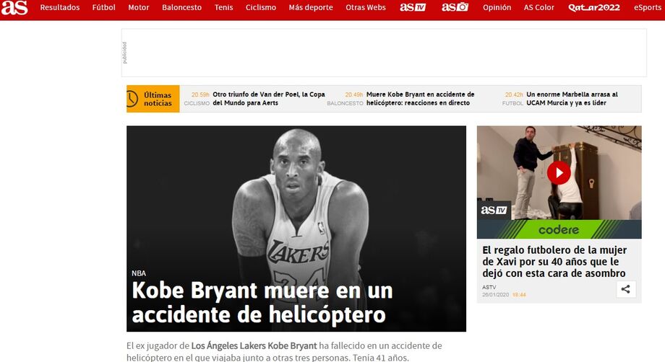Open the AS TV icon in navigation
The height and width of the screenshot is (362, 665).
coord(413,7)
